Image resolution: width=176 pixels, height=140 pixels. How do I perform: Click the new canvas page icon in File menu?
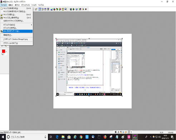[1, 9]
